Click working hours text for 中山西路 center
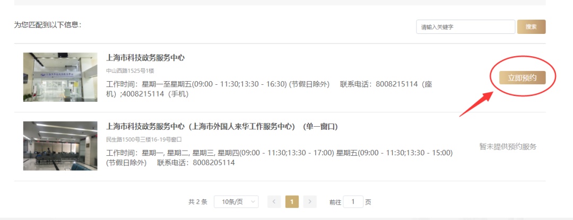Viewport: 573px width, 220px height. tap(218, 84)
